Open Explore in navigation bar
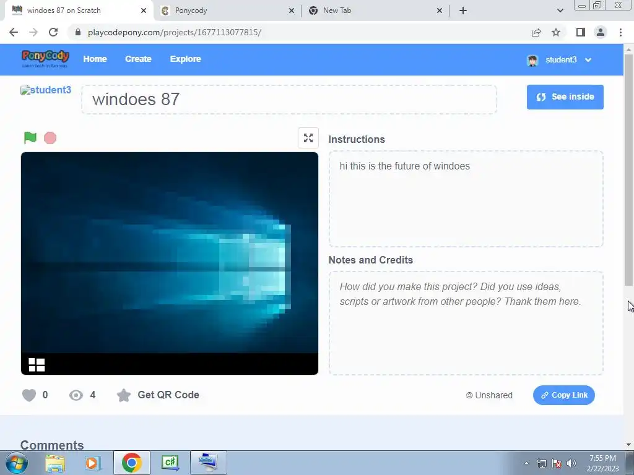 (x=186, y=59)
